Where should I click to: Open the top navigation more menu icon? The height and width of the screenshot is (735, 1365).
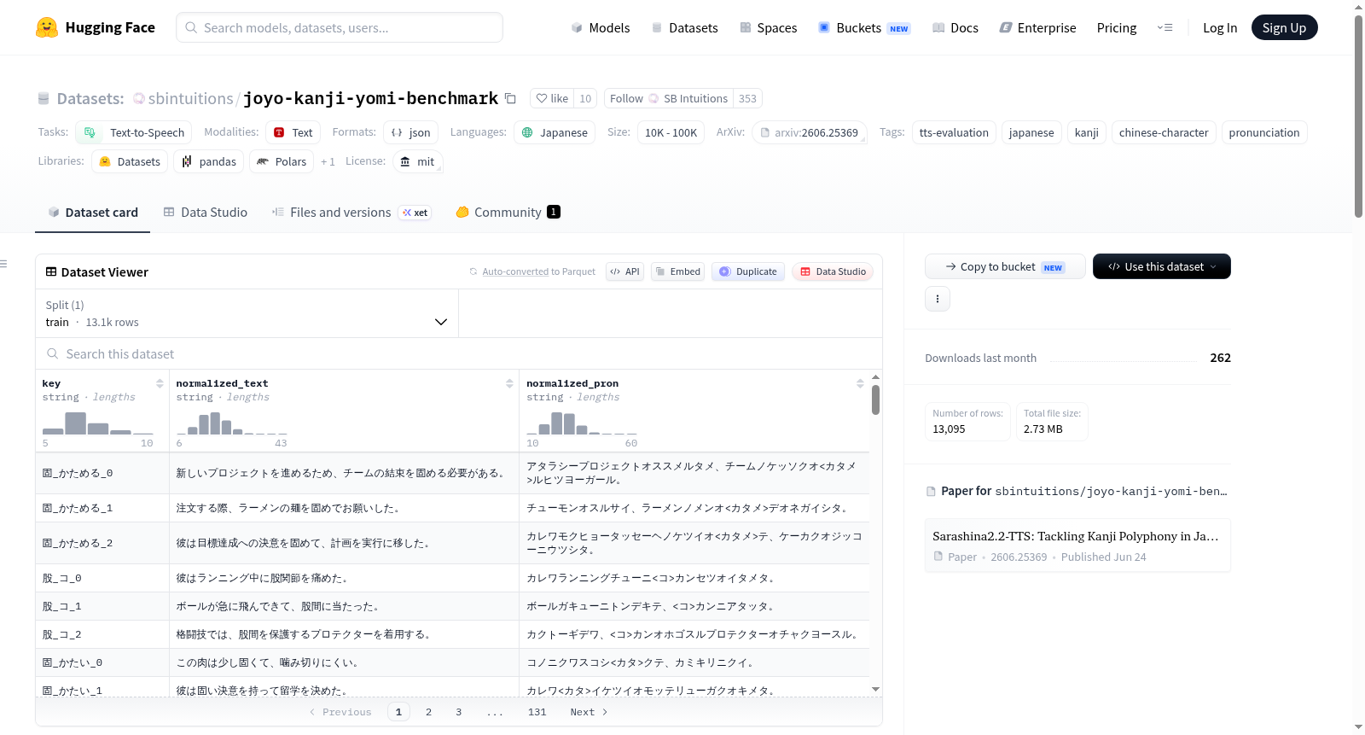click(x=1165, y=27)
